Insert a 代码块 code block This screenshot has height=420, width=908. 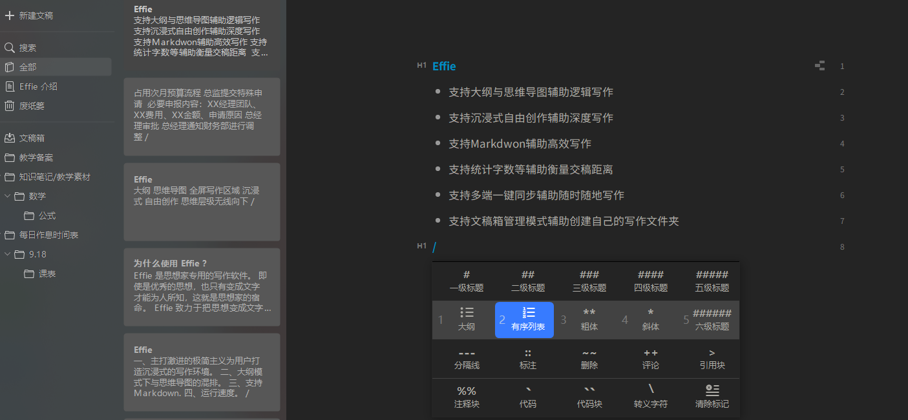coord(589,397)
